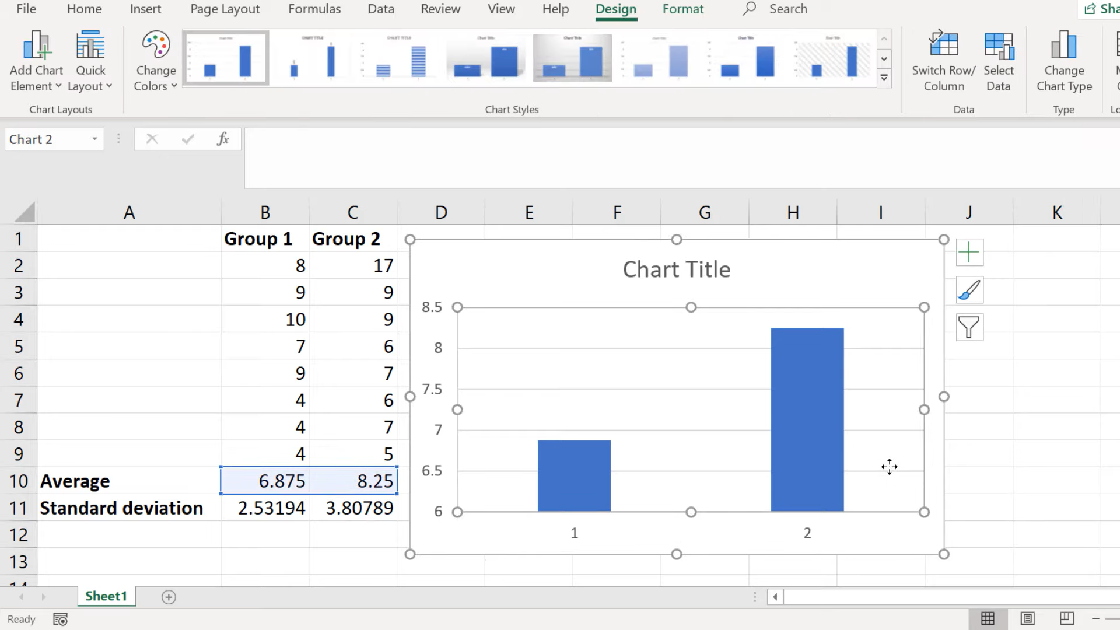Select the last hatched chart style thumbnail
Viewport: 1120px width, 630px height.
(x=833, y=58)
